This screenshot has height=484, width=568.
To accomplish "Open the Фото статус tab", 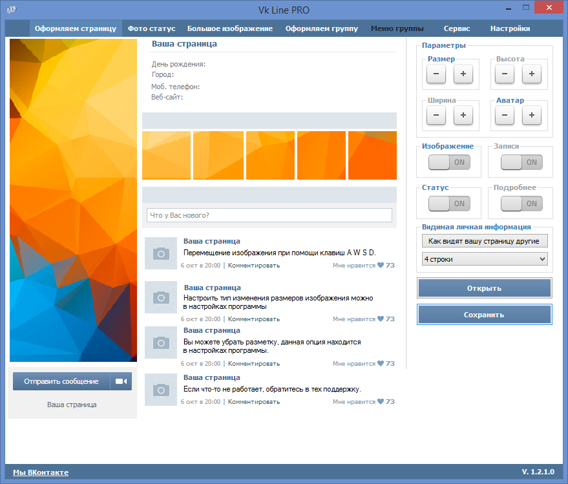I will pyautogui.click(x=151, y=28).
